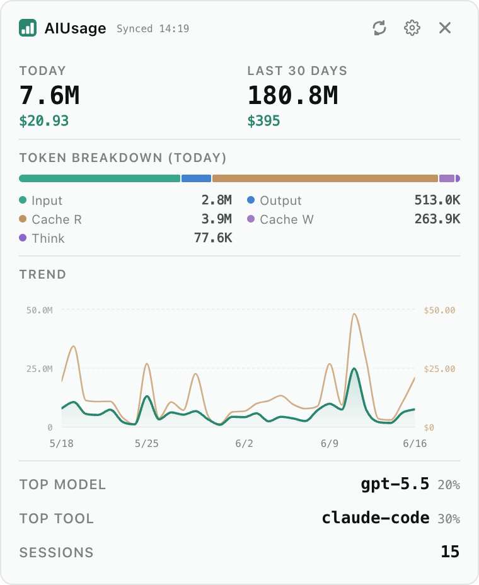The image size is (479, 585).
Task: Click the blue Output legend dot
Action: coord(251,200)
